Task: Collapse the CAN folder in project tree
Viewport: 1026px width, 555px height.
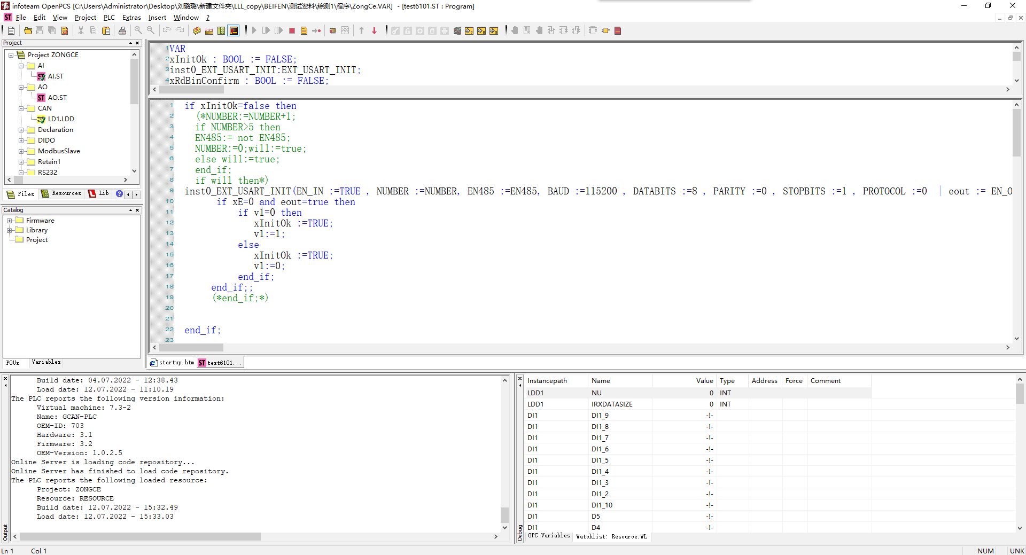Action: [x=21, y=108]
